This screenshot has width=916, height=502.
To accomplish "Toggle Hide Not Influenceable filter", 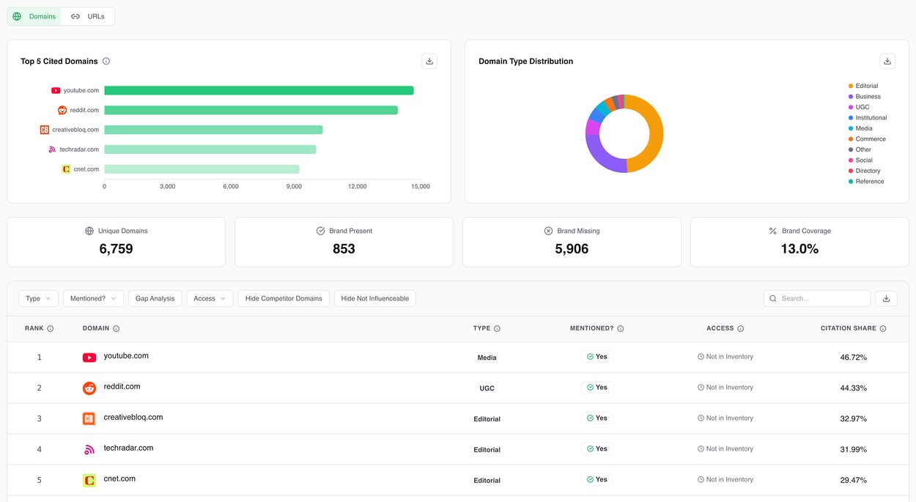I will (x=375, y=298).
